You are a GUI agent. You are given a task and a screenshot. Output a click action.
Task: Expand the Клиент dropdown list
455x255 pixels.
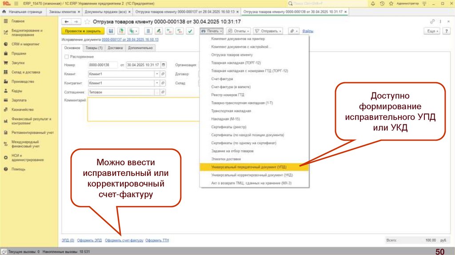157,74
